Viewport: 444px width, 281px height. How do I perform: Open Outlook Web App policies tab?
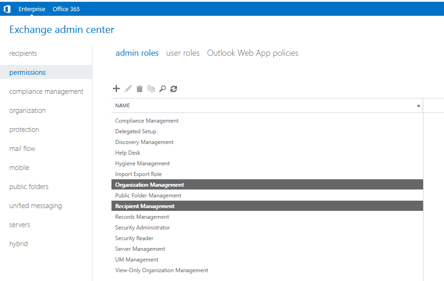pyautogui.click(x=253, y=53)
